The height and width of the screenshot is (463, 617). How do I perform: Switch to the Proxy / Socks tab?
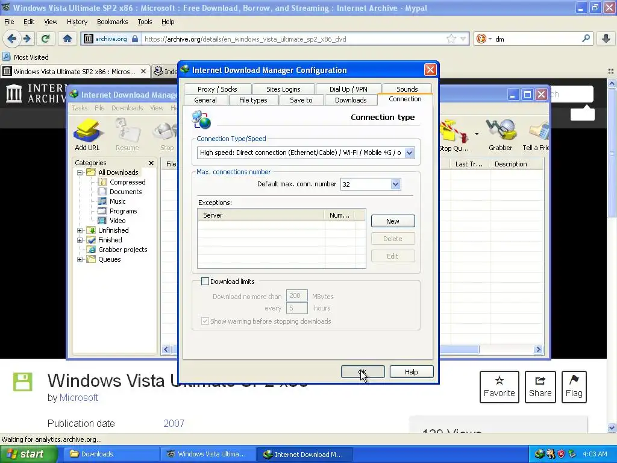click(217, 89)
